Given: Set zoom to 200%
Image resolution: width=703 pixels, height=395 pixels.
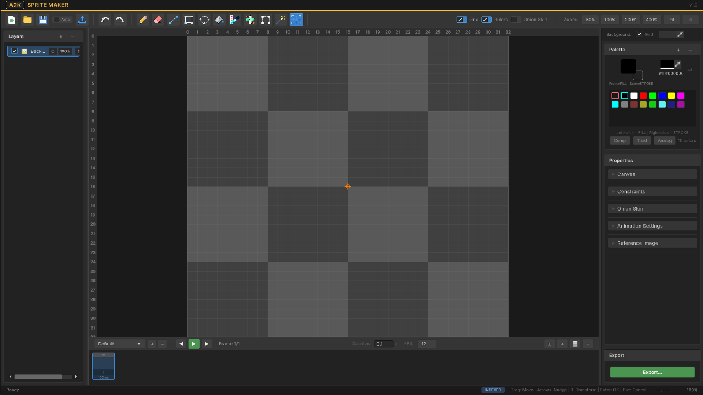Looking at the screenshot, I should click(x=630, y=20).
